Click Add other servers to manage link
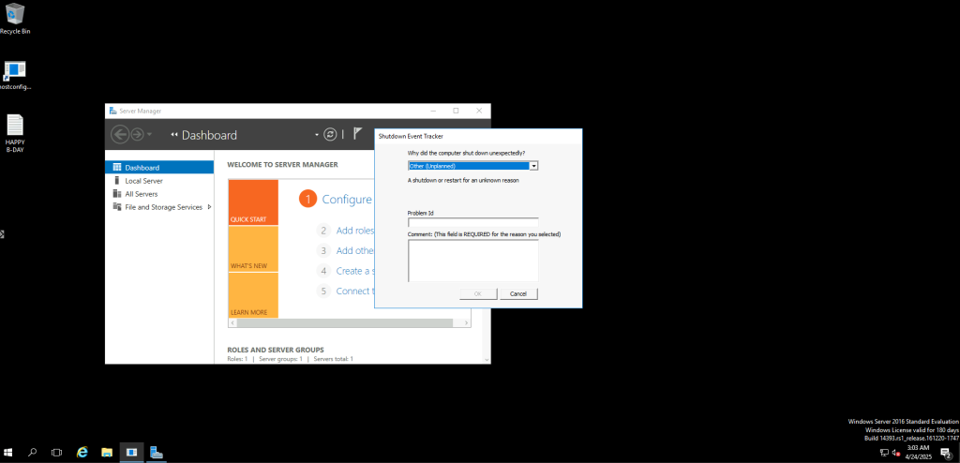This screenshot has width=960, height=463. coord(355,250)
